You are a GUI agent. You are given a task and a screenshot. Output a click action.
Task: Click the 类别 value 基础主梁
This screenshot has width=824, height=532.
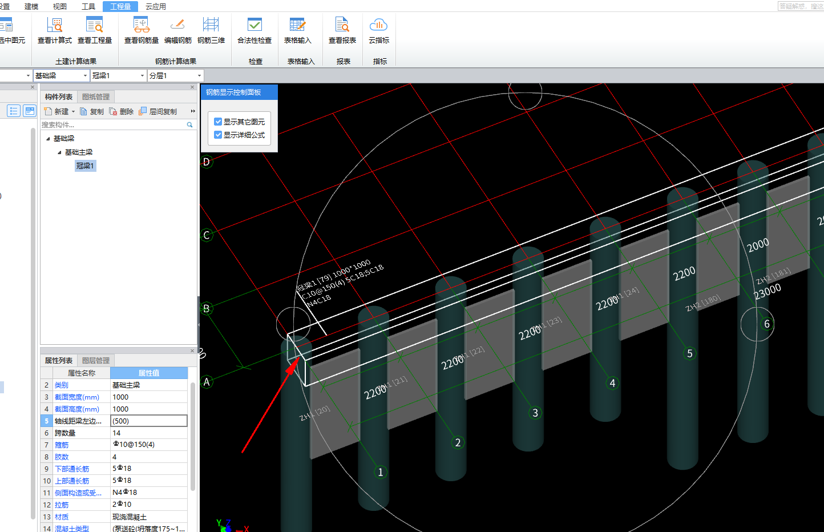pos(149,385)
